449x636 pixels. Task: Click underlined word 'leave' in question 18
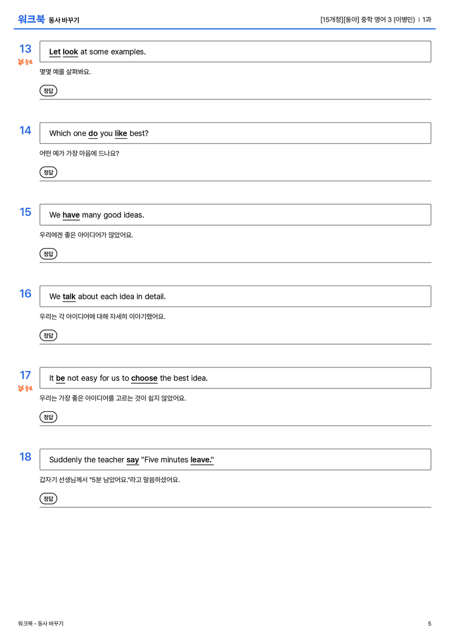pyautogui.click(x=201, y=459)
